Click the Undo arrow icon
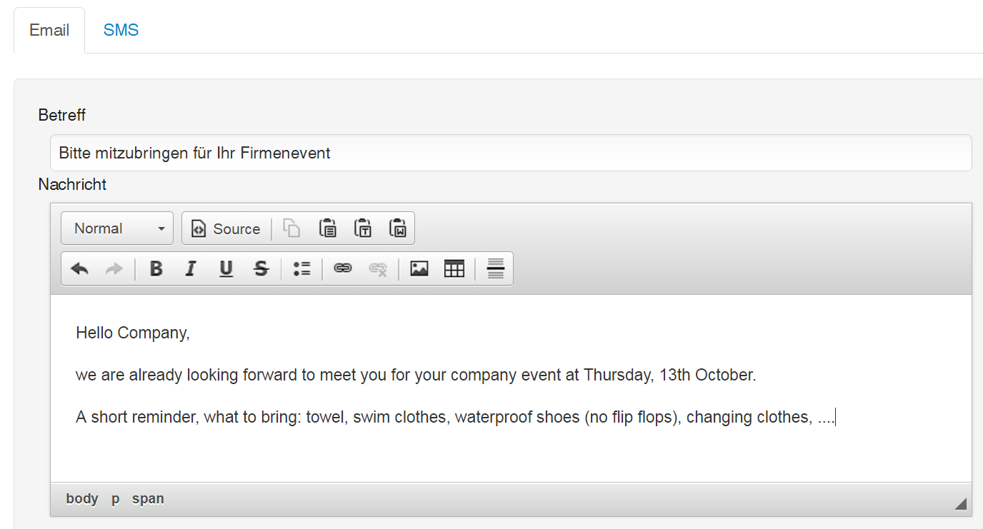 tap(79, 269)
